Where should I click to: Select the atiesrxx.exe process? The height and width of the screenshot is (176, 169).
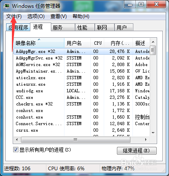coord(82,84)
